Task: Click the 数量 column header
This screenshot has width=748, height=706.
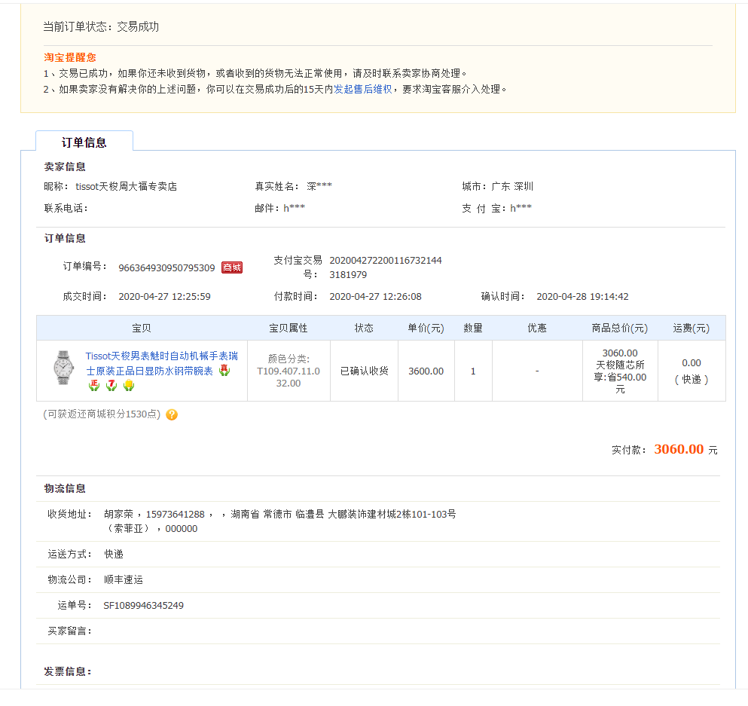Action: click(473, 329)
